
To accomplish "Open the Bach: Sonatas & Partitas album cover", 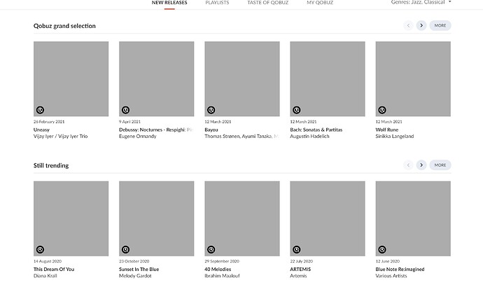I will (x=328, y=79).
